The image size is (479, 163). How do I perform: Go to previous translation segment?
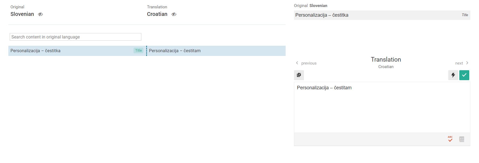pos(309,63)
